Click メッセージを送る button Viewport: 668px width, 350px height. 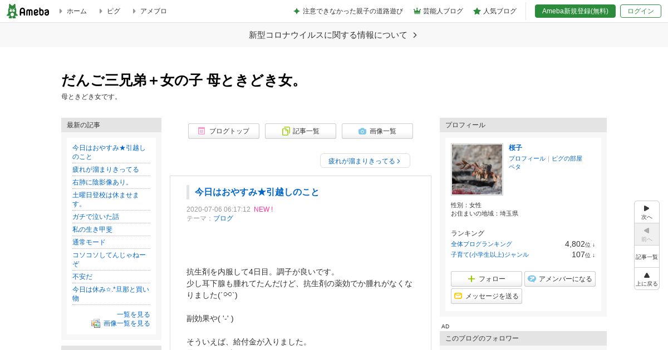(487, 296)
